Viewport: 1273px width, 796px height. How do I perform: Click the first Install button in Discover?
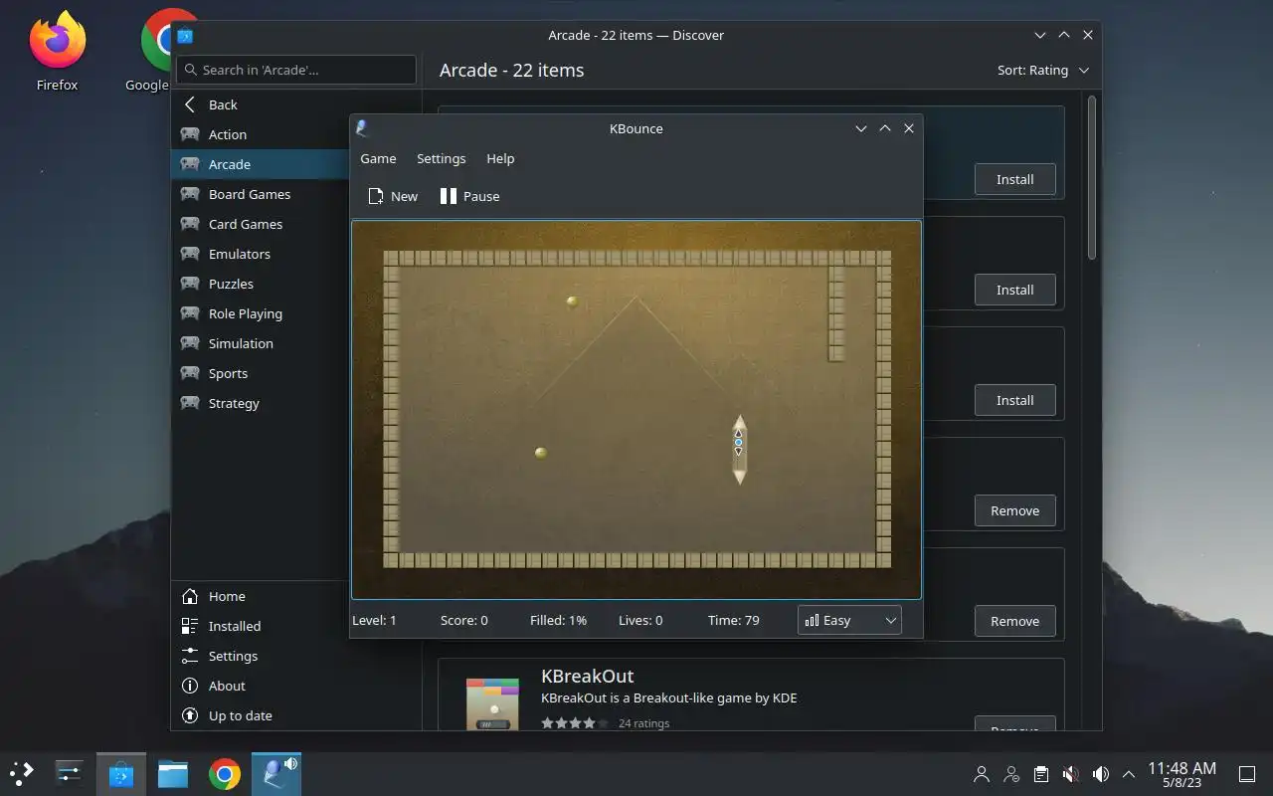pyautogui.click(x=1014, y=179)
